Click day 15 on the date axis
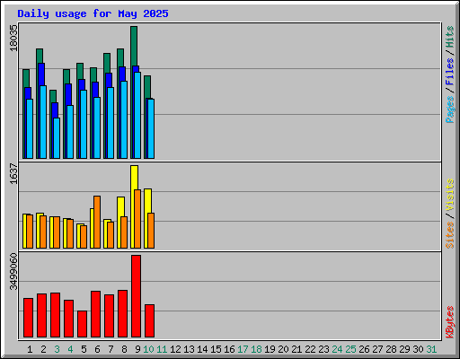 tap(216, 349)
